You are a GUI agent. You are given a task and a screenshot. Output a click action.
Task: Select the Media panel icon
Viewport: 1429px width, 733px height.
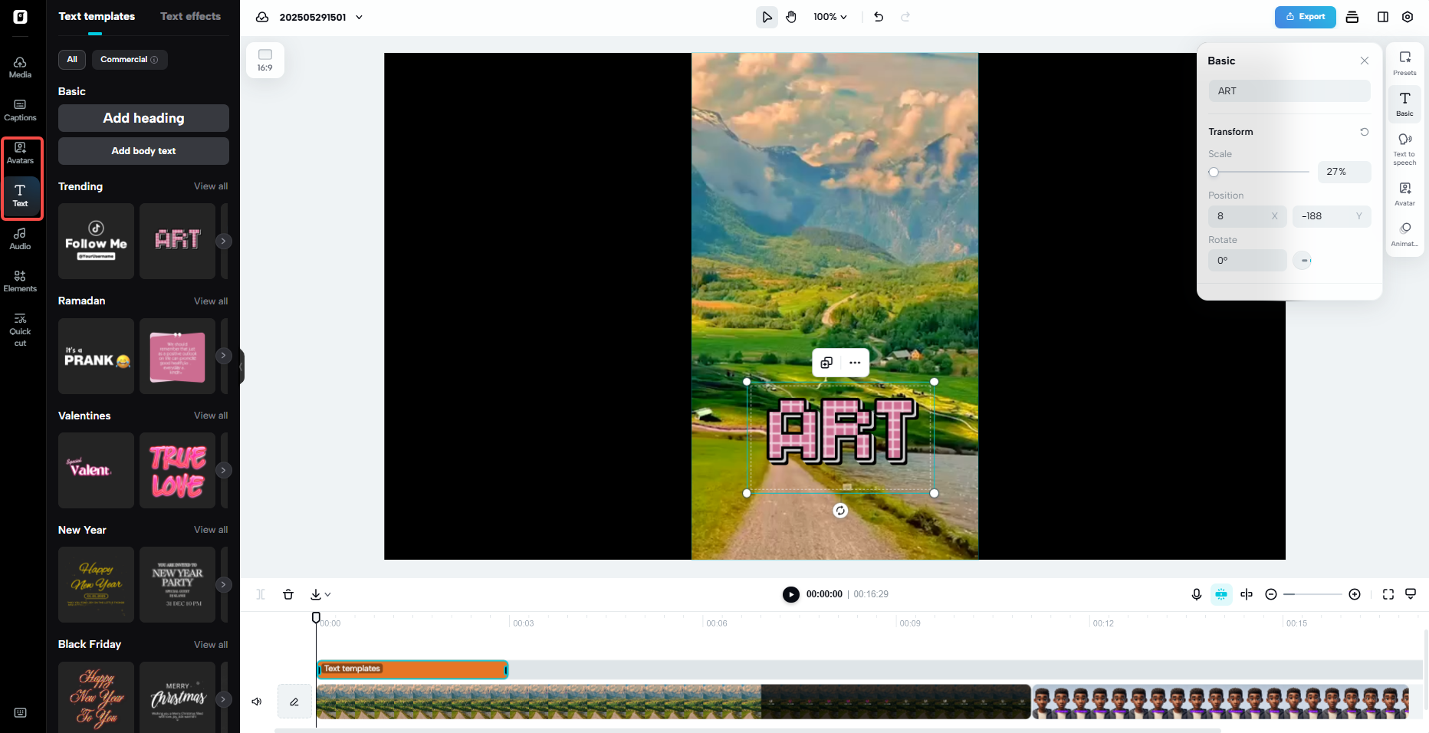click(20, 65)
